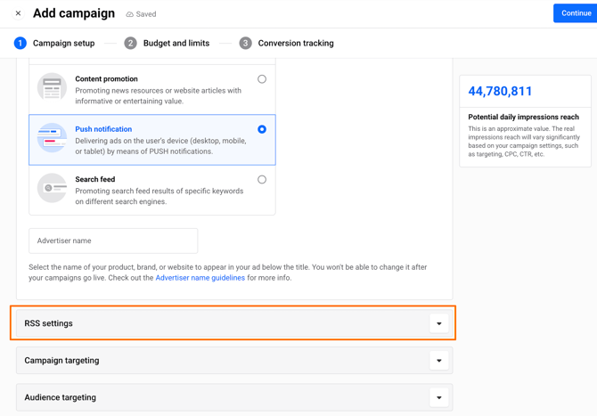The image size is (597, 416).
Task: Open the Advertiser name guidelines link
Action: (200, 278)
